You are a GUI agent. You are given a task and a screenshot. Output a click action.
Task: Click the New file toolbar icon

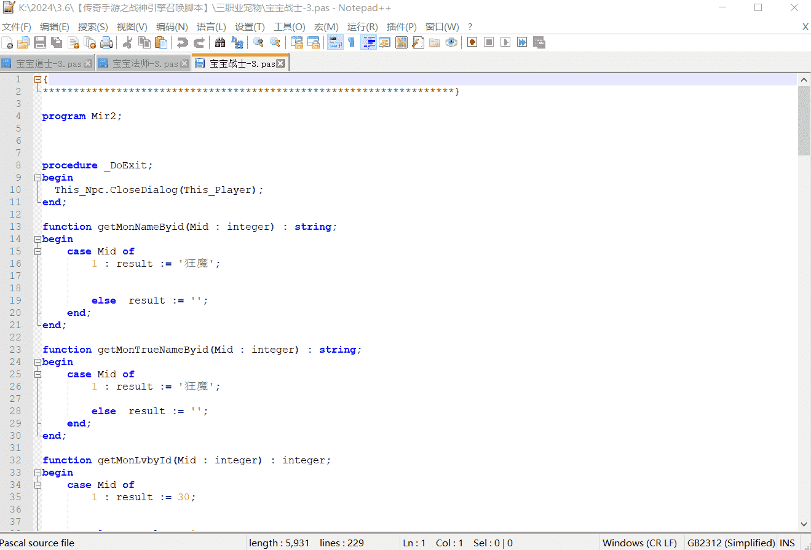point(7,42)
